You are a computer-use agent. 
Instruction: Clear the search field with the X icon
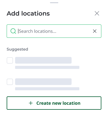point(95,31)
